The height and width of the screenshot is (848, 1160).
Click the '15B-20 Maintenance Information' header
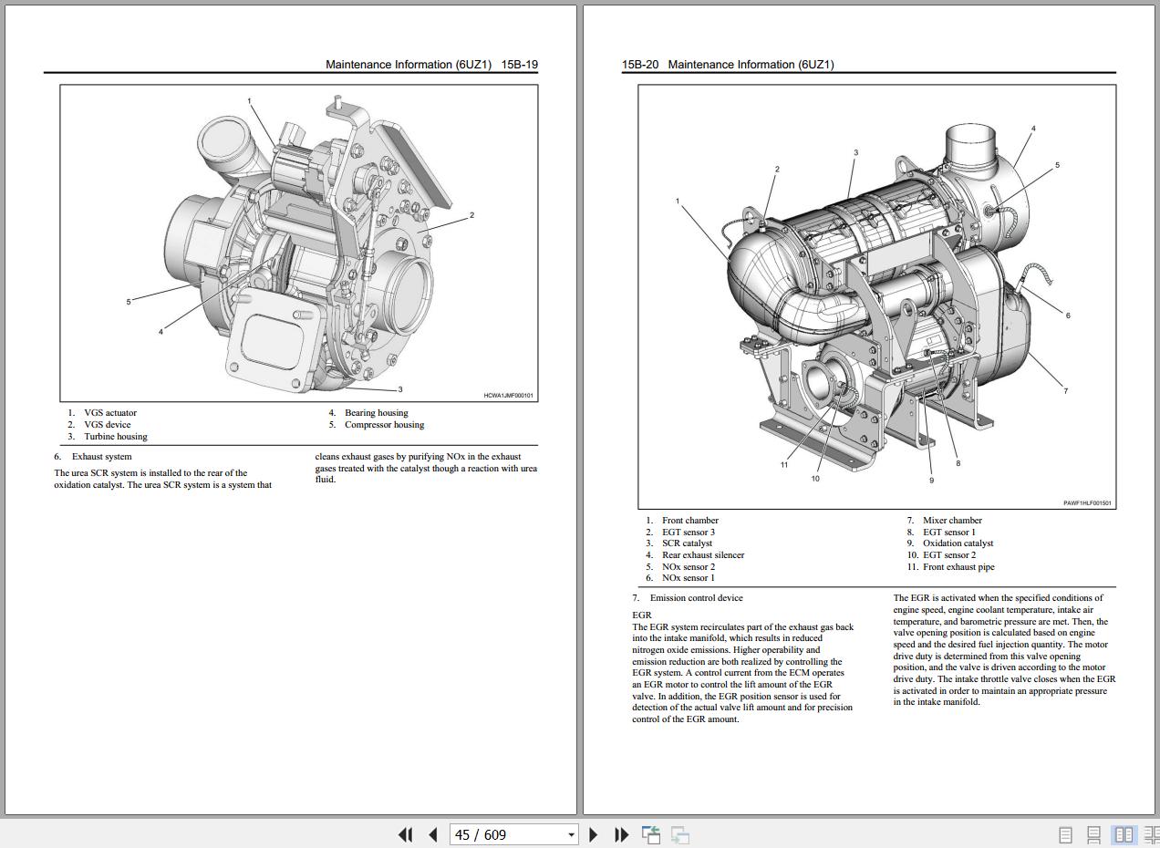[x=728, y=65]
